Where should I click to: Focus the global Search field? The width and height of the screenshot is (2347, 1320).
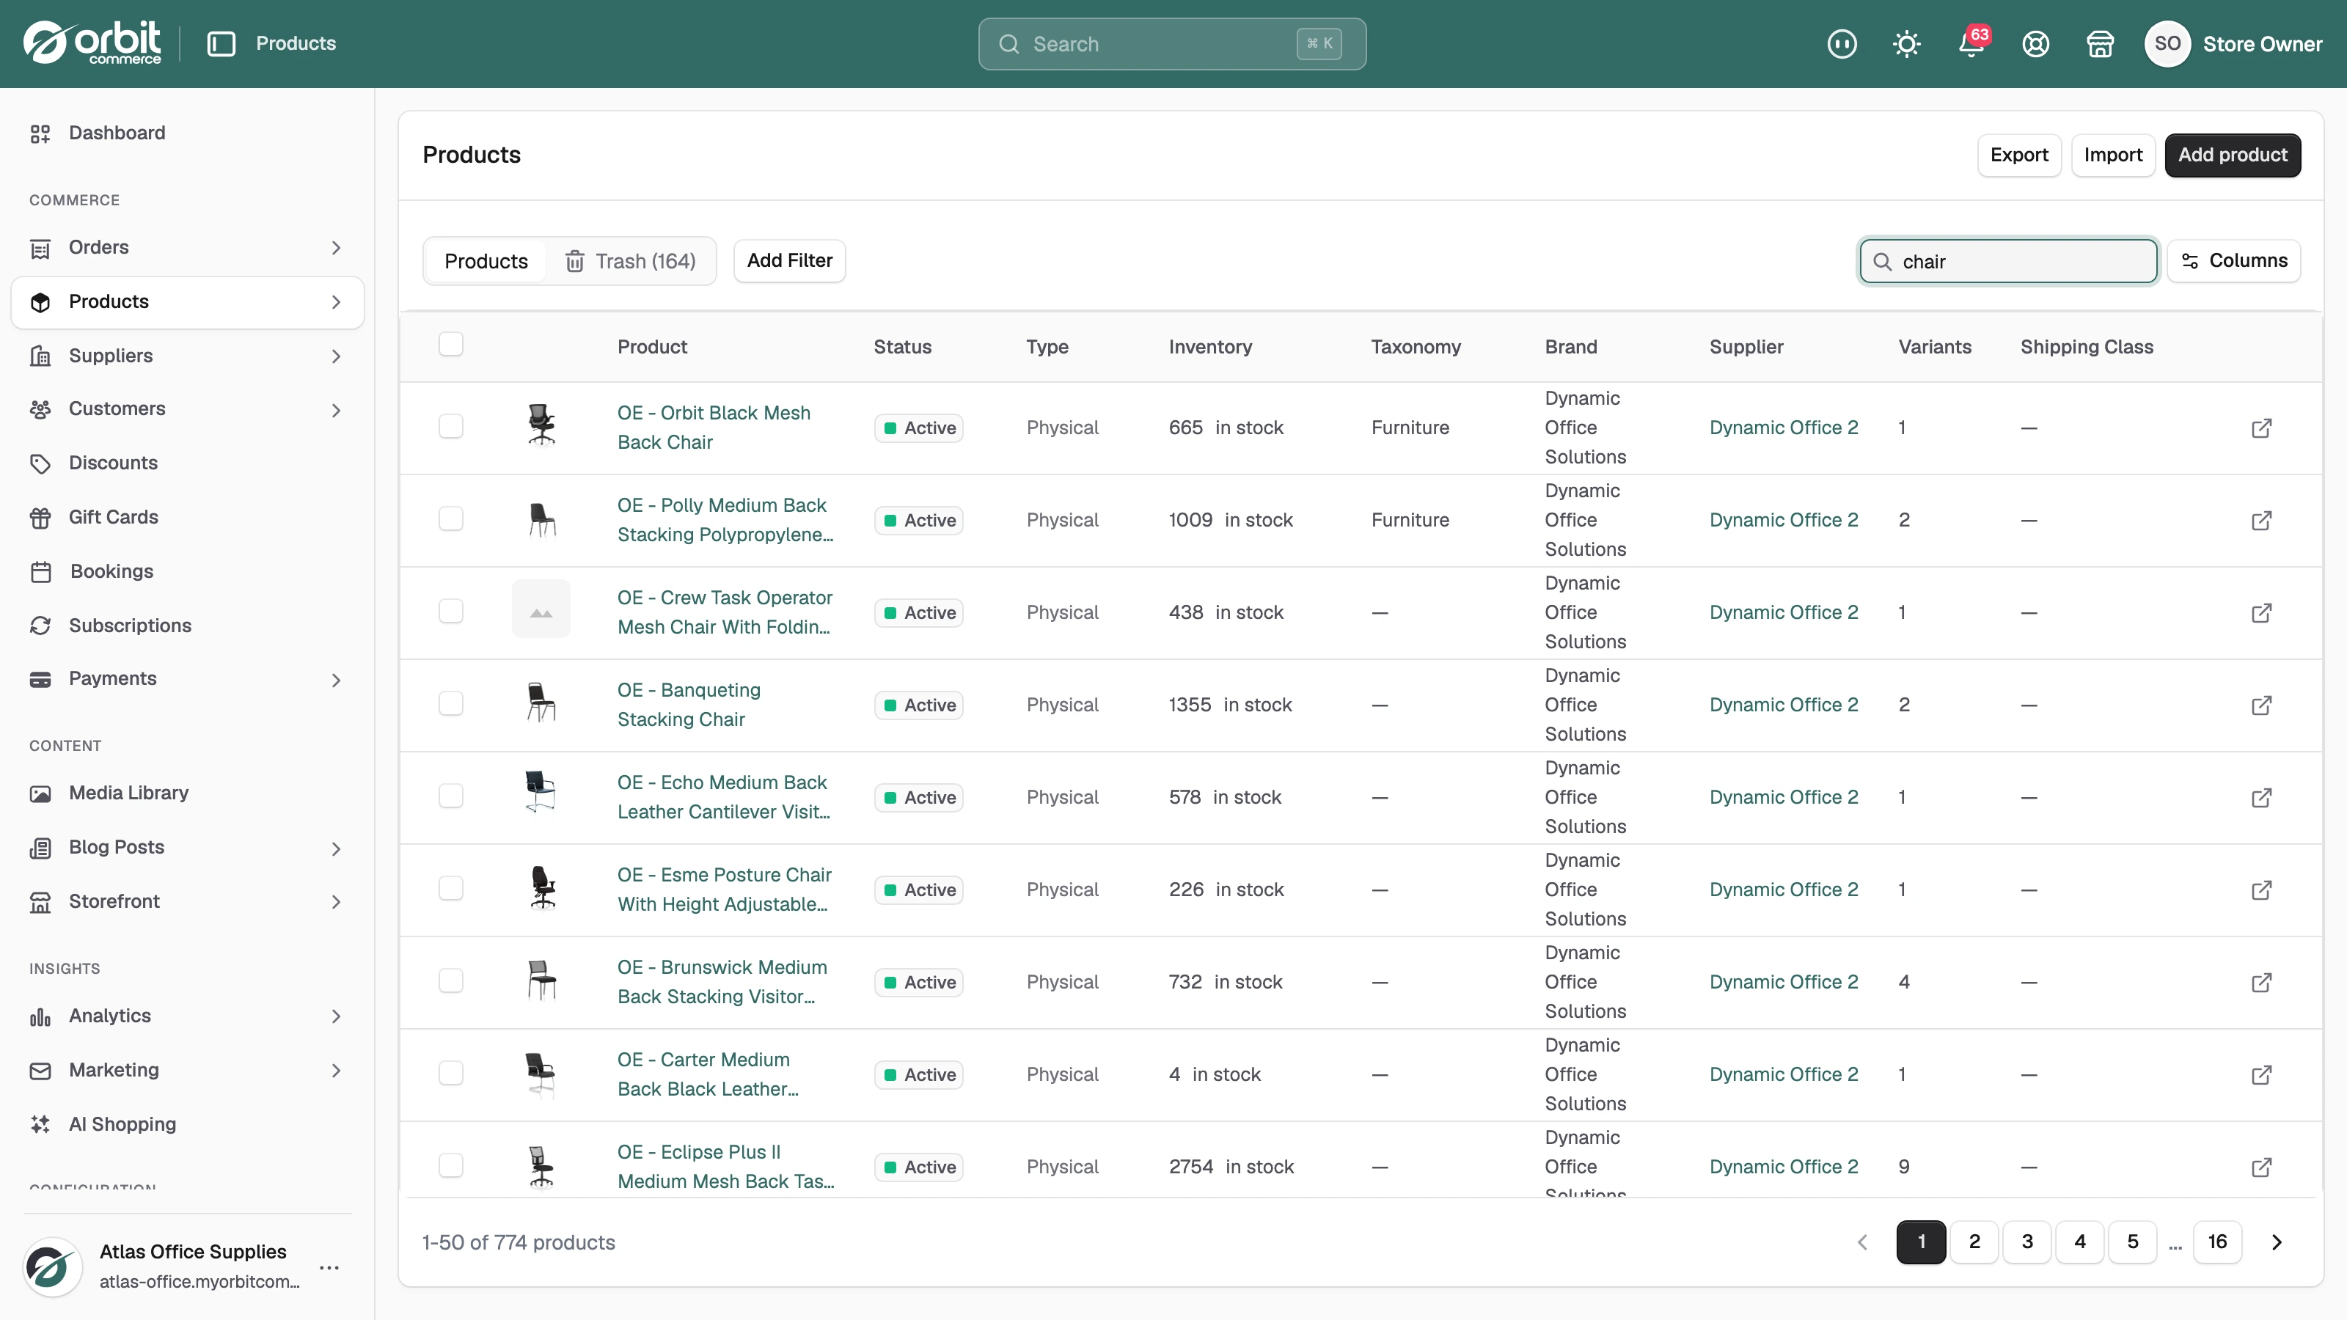pyautogui.click(x=1172, y=44)
